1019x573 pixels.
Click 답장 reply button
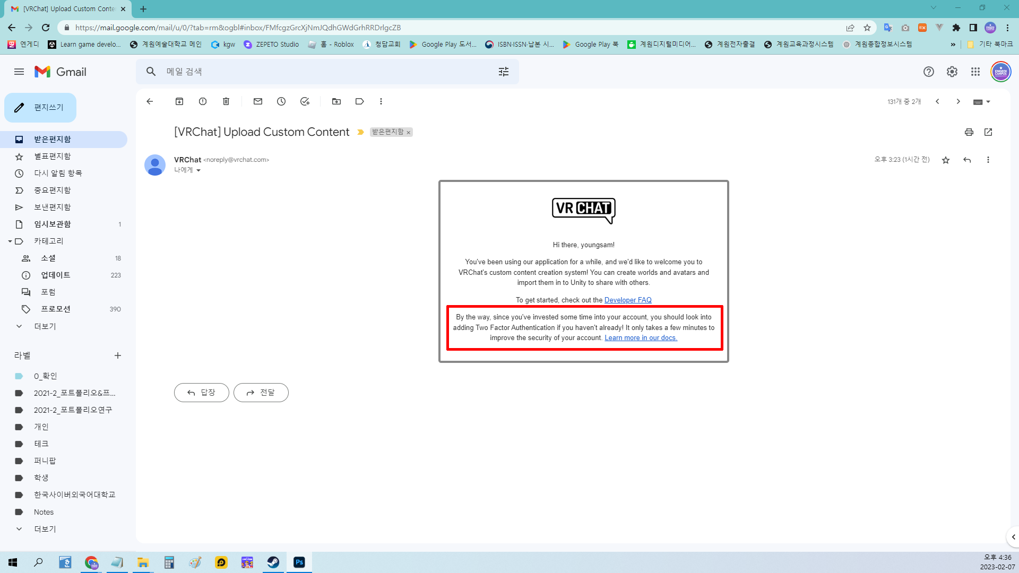(x=202, y=393)
